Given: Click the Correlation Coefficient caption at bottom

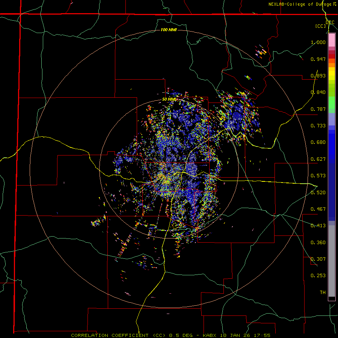Looking at the screenshot, I should (171, 335).
